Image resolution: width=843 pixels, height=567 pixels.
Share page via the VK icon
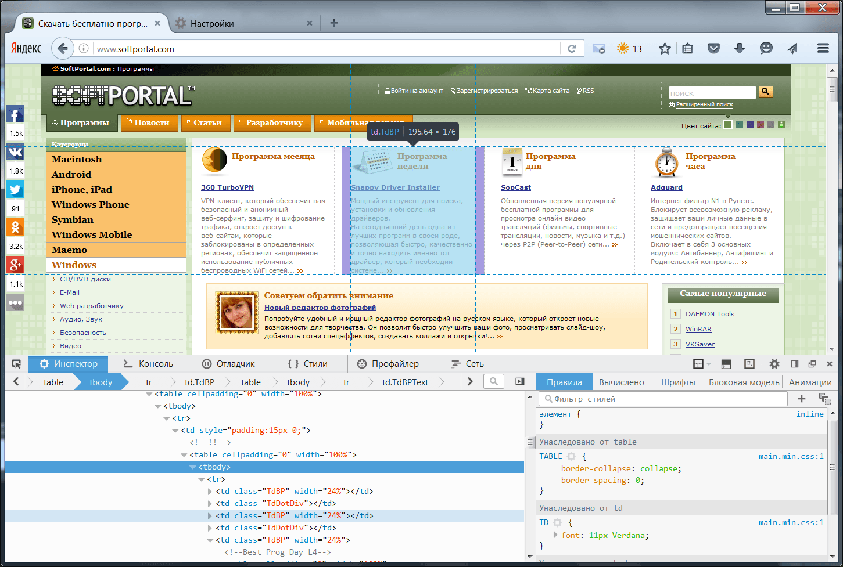pyautogui.click(x=15, y=152)
